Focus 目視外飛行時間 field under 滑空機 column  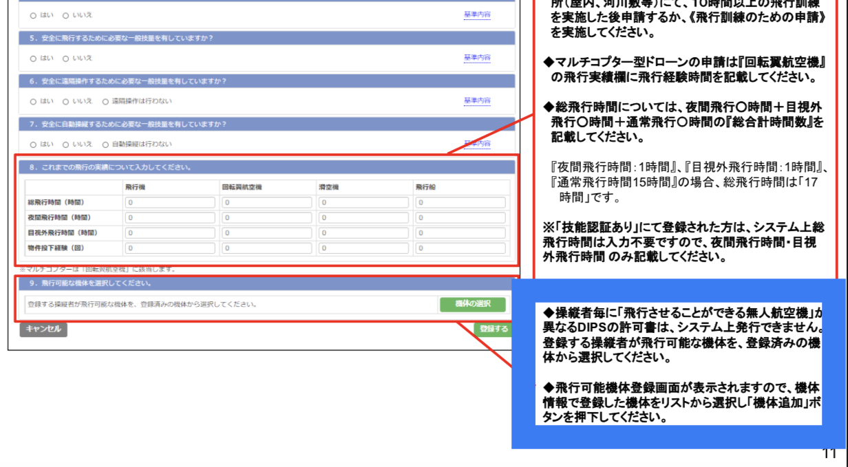[363, 233]
